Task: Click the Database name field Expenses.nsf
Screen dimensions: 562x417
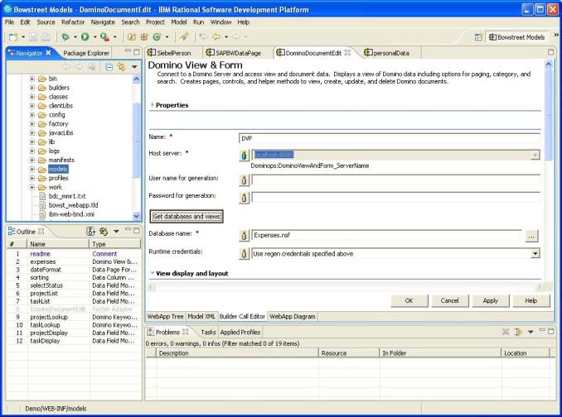Action: click(x=386, y=235)
